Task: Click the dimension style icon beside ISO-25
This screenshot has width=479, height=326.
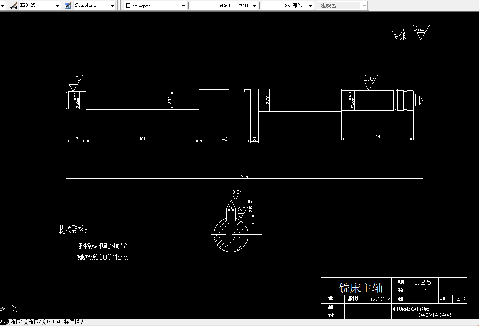Action: pos(13,6)
